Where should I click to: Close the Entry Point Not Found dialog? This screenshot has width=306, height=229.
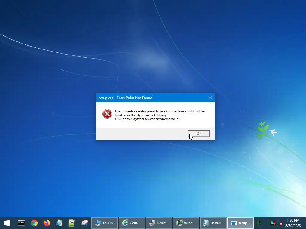[210, 98]
